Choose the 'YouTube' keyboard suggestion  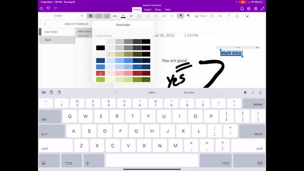coord(189,93)
